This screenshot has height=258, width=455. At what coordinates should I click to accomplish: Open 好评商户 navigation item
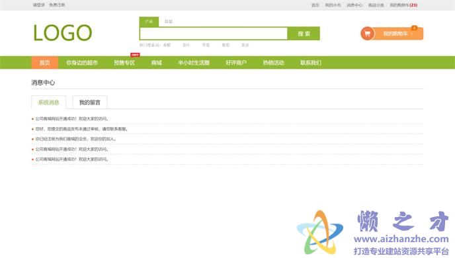tap(236, 63)
